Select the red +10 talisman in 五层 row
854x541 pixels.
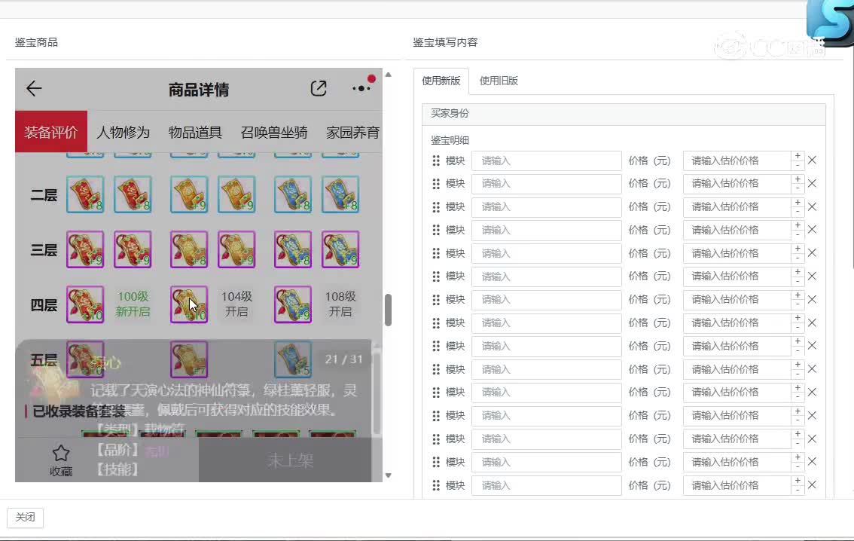point(85,359)
